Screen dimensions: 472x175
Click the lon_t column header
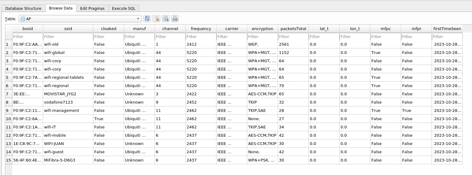pos(355,29)
